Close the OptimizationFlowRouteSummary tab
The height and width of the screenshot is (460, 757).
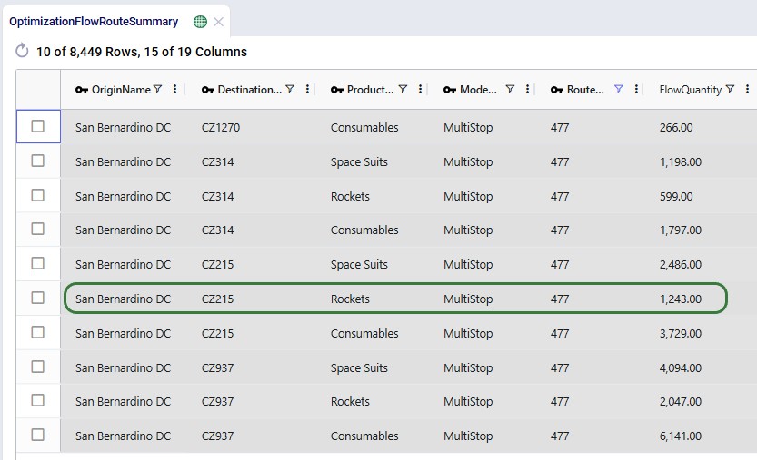(219, 22)
